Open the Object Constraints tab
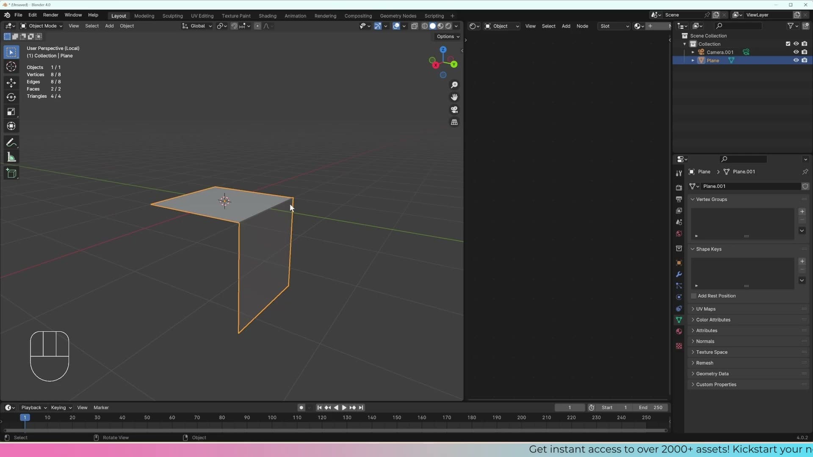The height and width of the screenshot is (457, 813). 679,308
